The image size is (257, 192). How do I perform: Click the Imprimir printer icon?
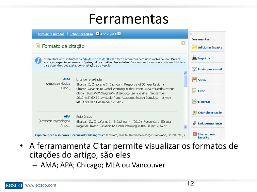point(195,58)
